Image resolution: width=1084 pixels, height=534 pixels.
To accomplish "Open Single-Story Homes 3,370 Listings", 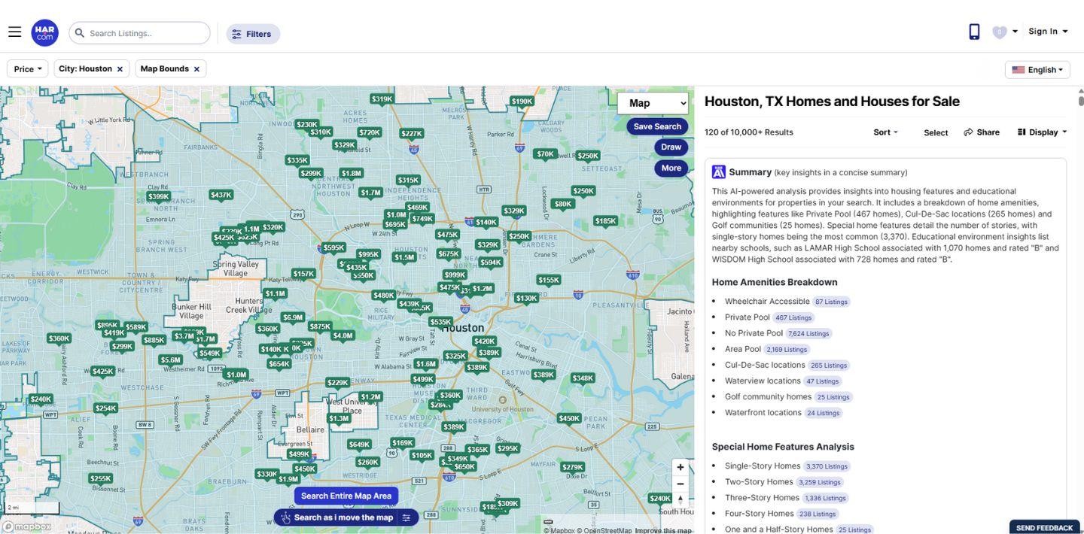I will pos(827,466).
